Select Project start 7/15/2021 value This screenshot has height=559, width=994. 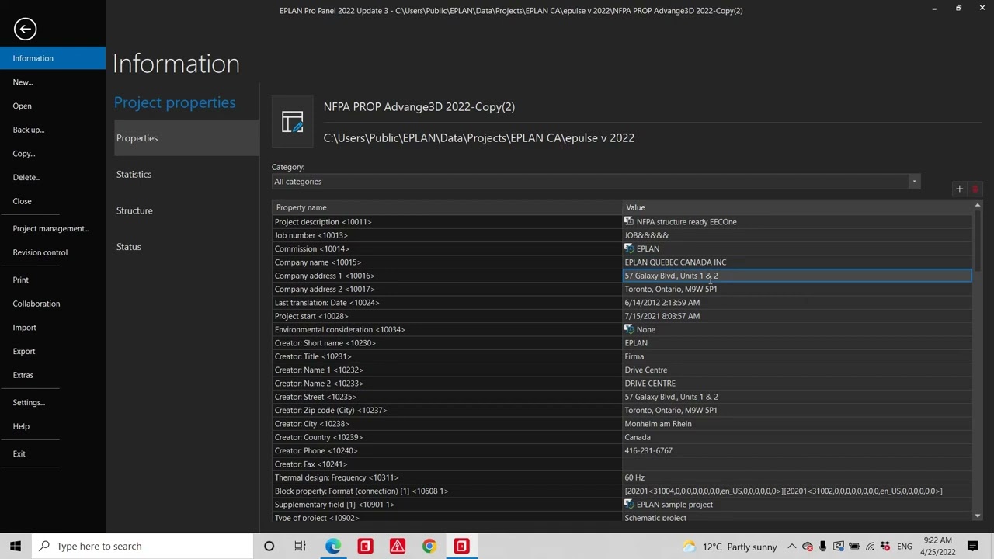(x=662, y=316)
